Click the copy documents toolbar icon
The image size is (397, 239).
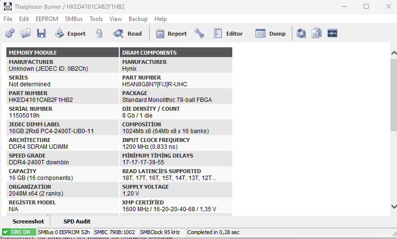(x=316, y=33)
